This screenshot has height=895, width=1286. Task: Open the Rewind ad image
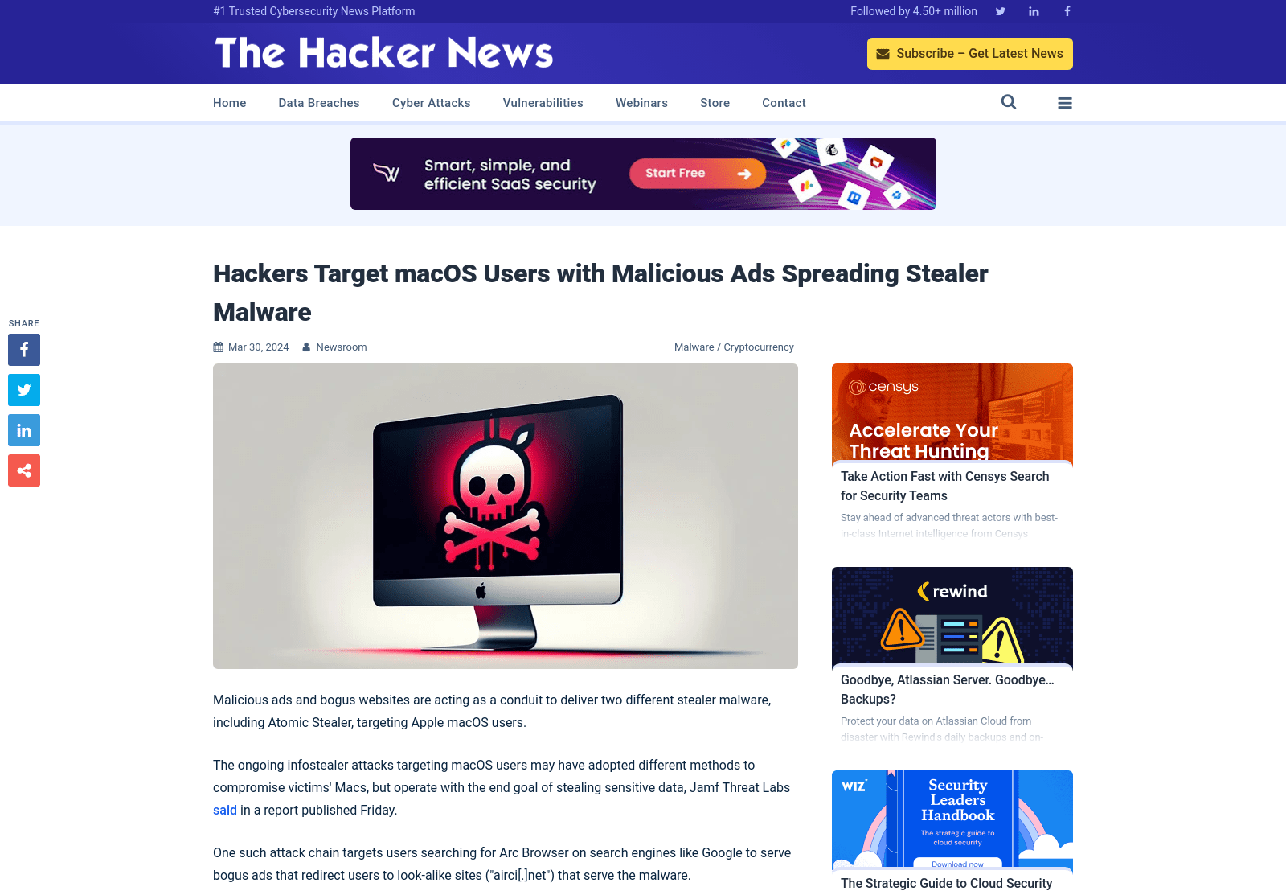tap(952, 617)
